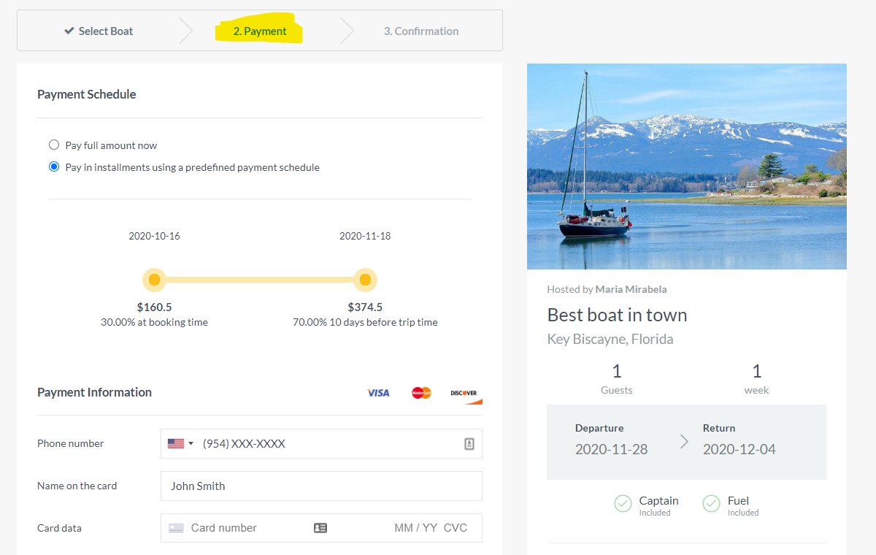Viewport: 876px width, 555px height.
Task: Click the Discover card logo
Action: coord(465,394)
